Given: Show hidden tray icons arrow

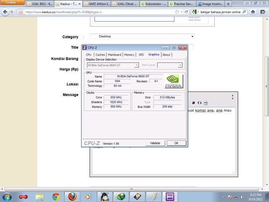Looking at the screenshot, I should coord(223,197).
